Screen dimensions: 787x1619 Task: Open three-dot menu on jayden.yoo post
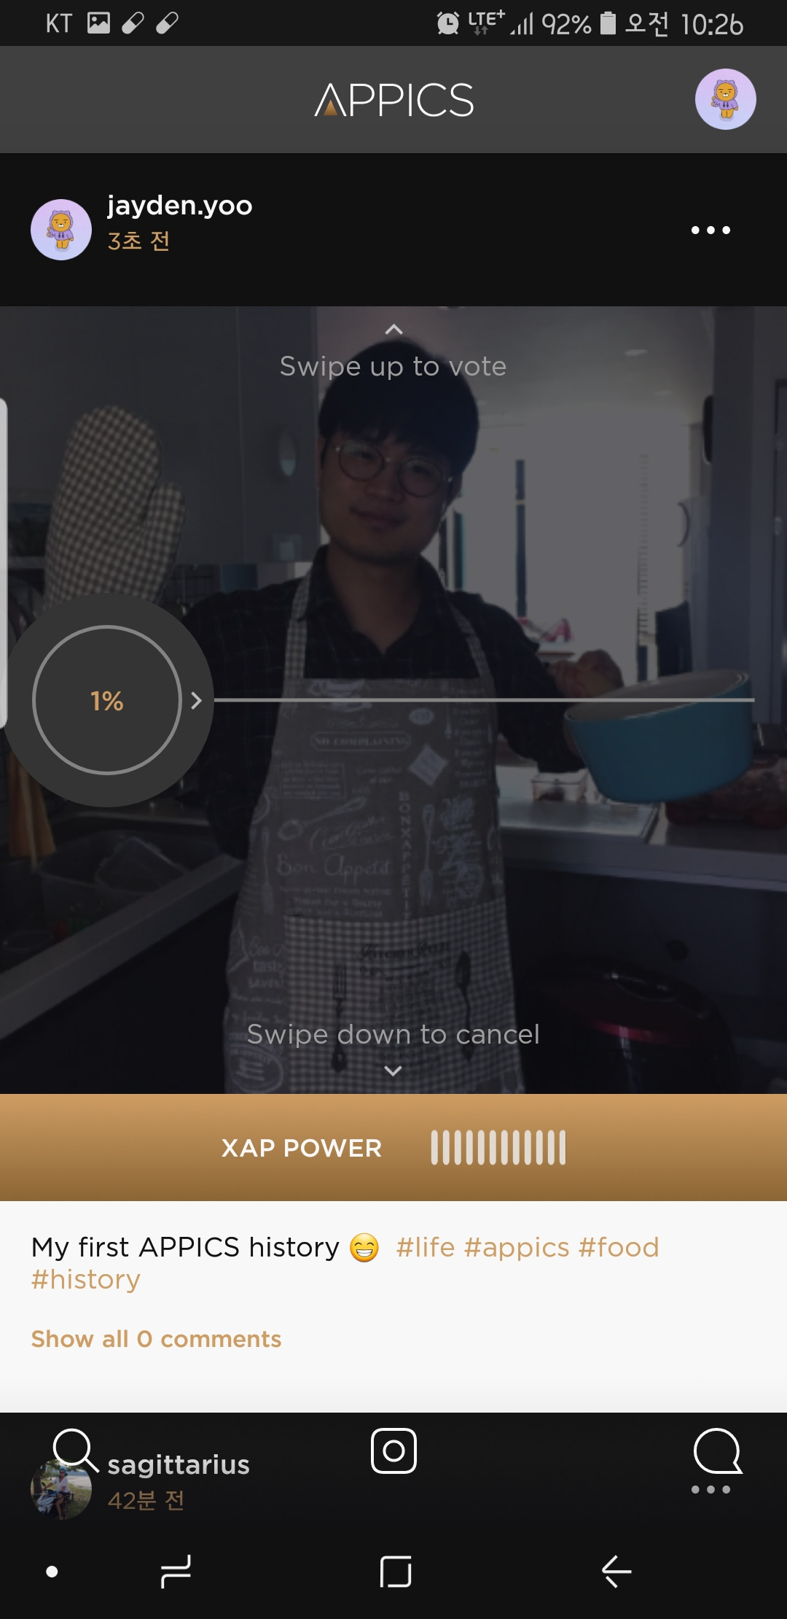(x=710, y=230)
